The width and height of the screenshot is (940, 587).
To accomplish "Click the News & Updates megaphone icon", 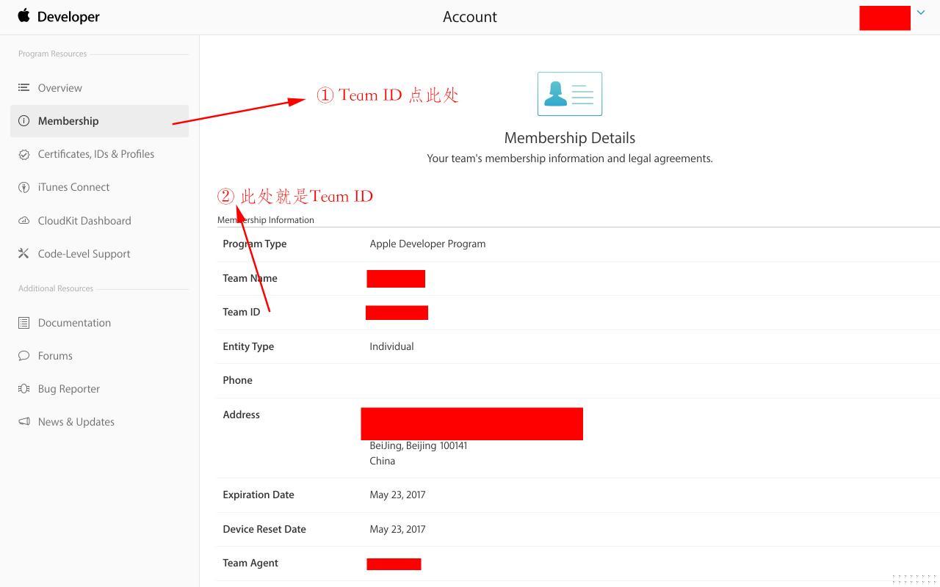I will click(24, 422).
